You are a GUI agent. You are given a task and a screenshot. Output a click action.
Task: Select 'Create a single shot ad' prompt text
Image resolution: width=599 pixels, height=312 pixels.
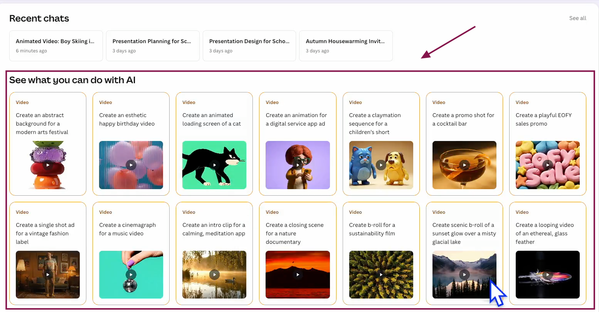(45, 233)
